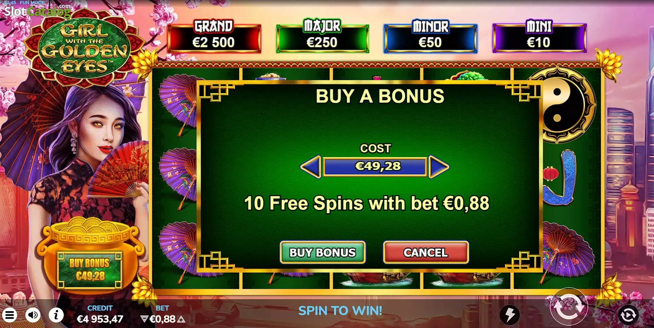The height and width of the screenshot is (328, 654).
Task: Cancel the Buy a Bonus dialog
Action: coord(426,252)
